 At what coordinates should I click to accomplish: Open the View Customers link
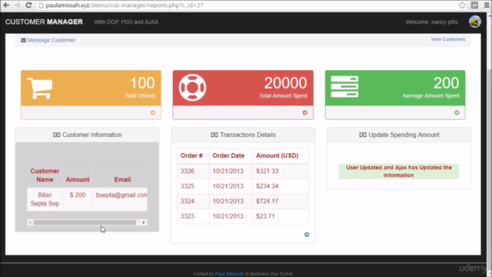pyautogui.click(x=448, y=39)
